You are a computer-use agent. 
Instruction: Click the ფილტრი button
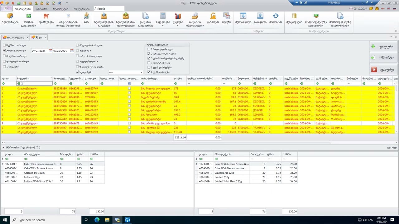[x=383, y=47]
